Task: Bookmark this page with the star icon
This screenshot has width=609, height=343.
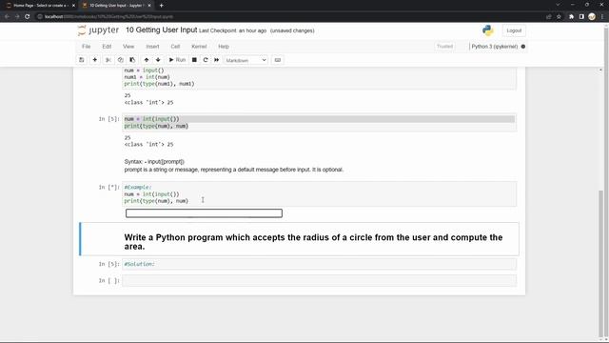Action: click(559, 17)
